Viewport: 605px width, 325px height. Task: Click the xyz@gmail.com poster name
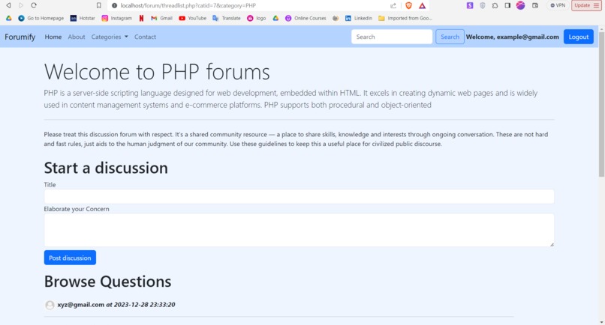pos(80,305)
